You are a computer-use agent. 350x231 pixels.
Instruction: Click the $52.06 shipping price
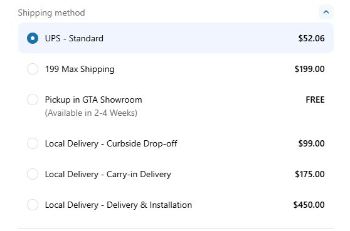[311, 39]
